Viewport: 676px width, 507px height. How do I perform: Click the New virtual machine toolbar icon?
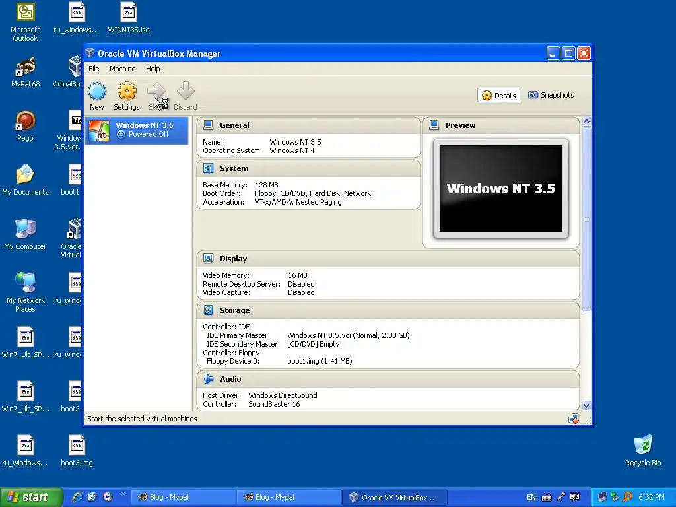(x=97, y=91)
